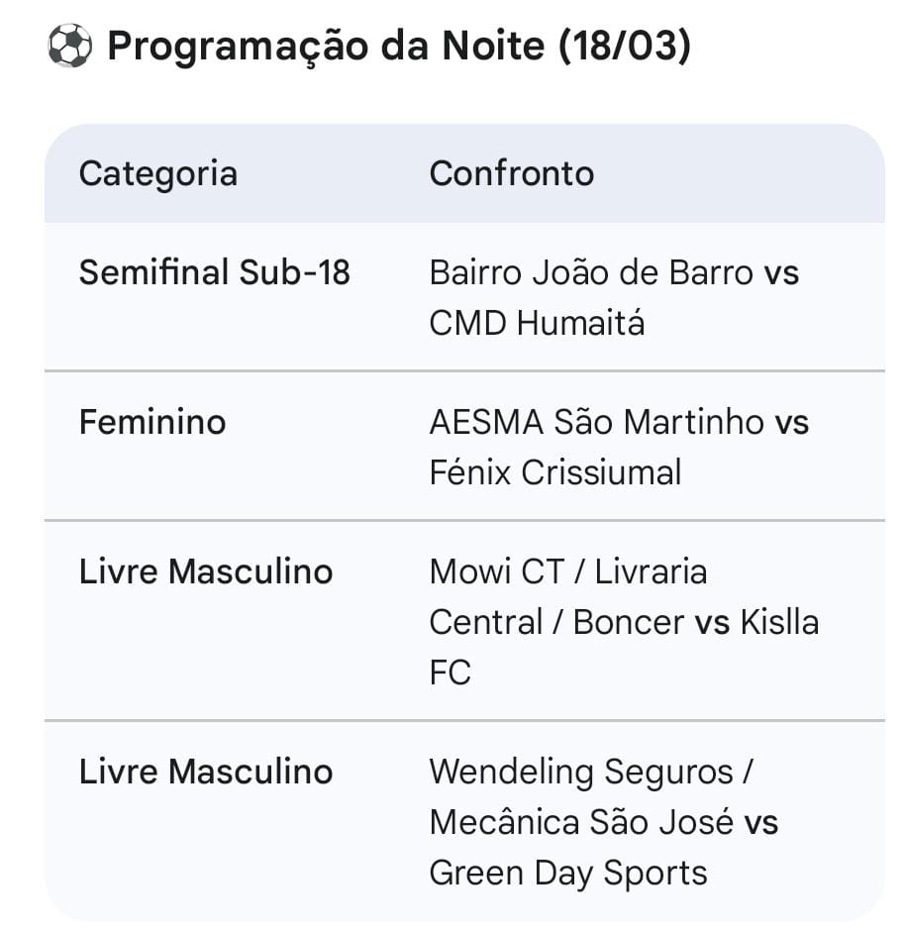
Task: Click the soccer ball emoji icon
Action: point(69,47)
